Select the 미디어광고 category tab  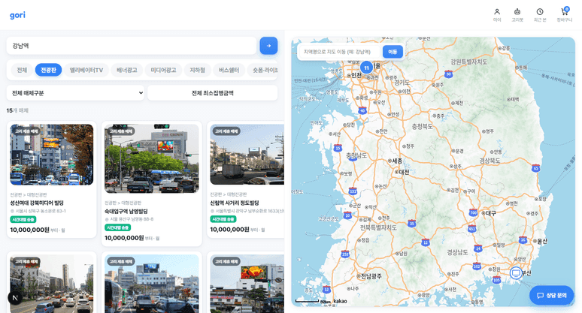click(x=163, y=70)
